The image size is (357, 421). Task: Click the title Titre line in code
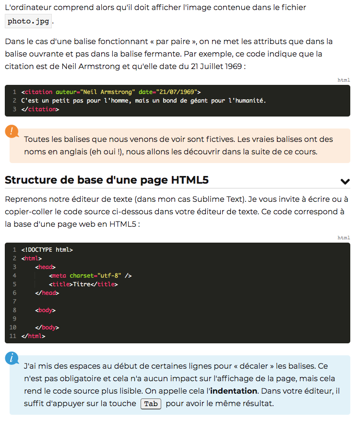pyautogui.click(x=83, y=284)
